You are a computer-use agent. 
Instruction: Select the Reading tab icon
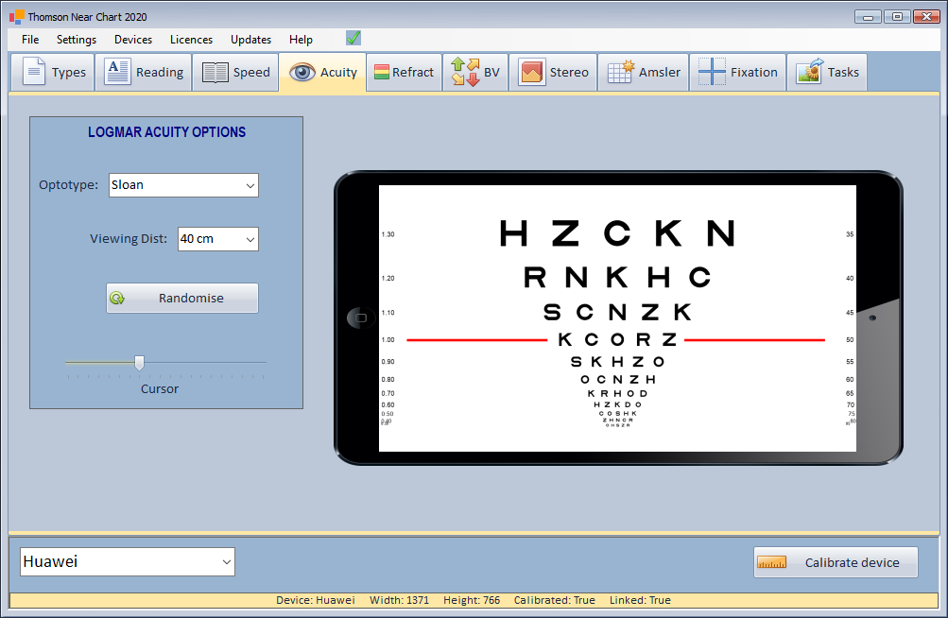[x=117, y=73]
